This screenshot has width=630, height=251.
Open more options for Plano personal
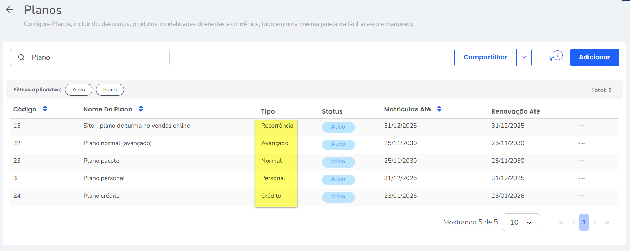click(x=582, y=178)
